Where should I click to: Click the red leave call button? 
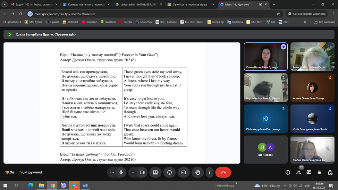(x=223, y=172)
